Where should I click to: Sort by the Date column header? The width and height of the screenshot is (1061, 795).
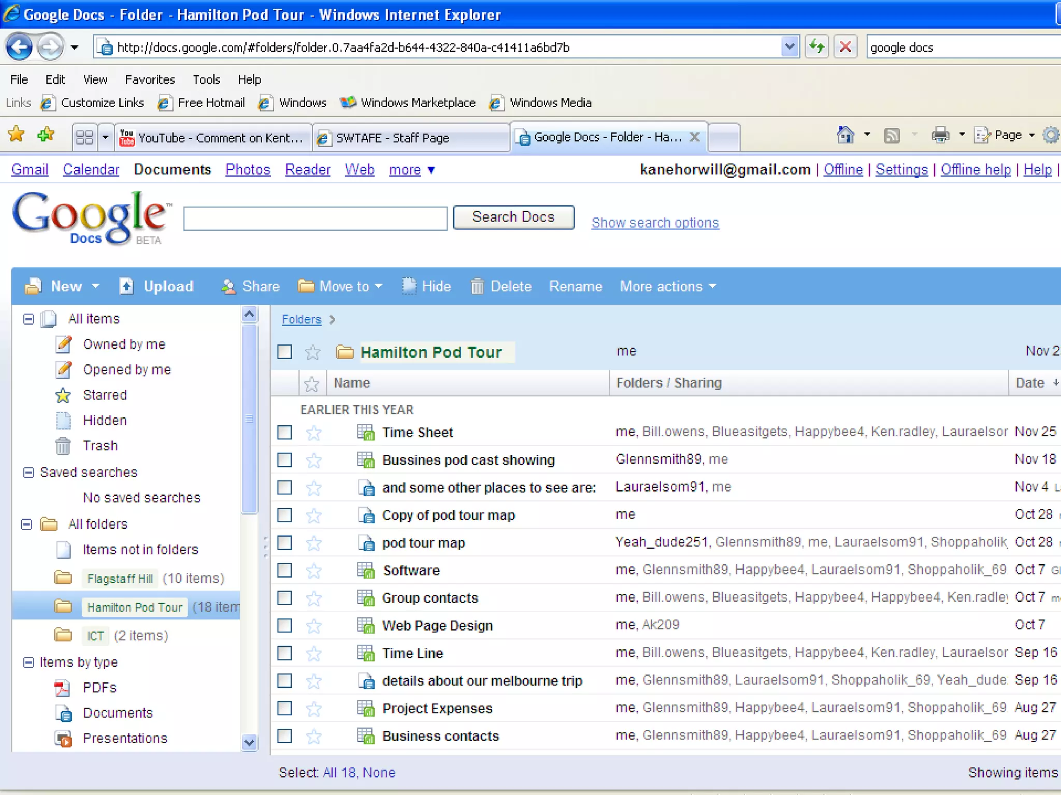click(x=1034, y=383)
